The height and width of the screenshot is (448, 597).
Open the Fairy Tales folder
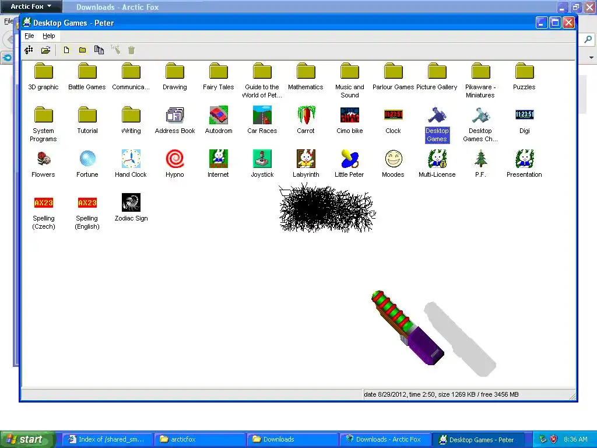(219, 72)
